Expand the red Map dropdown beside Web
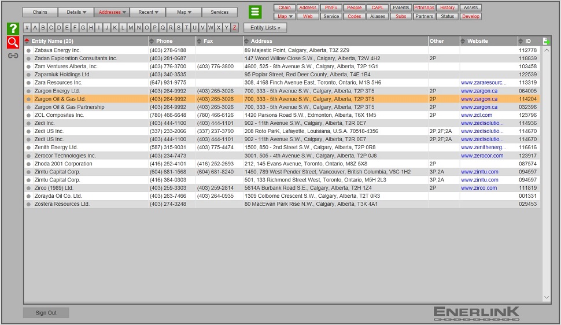 click(x=285, y=16)
